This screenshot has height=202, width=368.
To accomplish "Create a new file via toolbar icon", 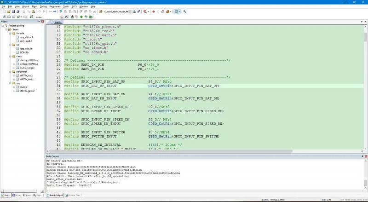I will coord(4,12).
